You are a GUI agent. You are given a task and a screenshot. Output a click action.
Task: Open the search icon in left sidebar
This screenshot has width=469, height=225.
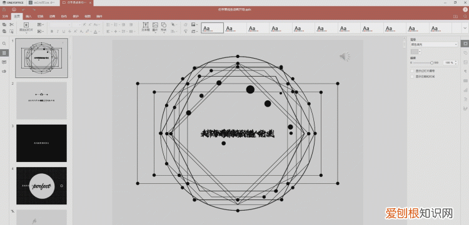tap(4, 44)
